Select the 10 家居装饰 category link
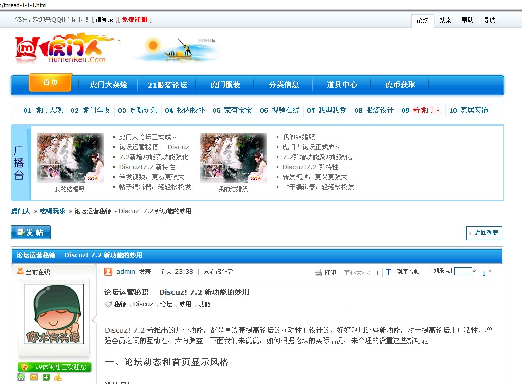Screen dimensions: 522x384 click(x=469, y=110)
